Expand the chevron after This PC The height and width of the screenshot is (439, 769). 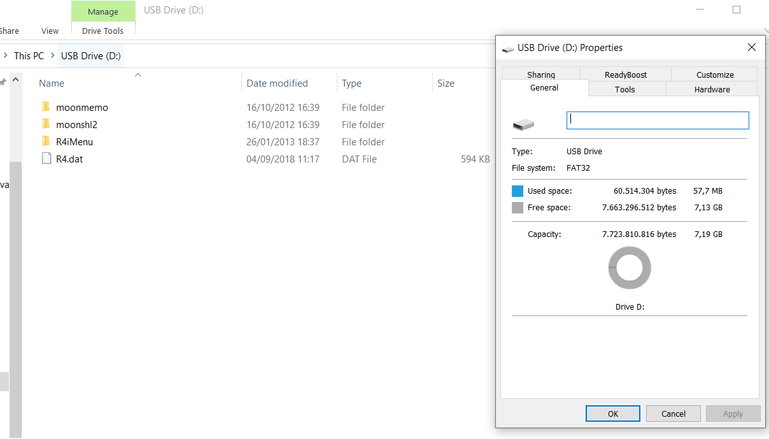(x=52, y=55)
